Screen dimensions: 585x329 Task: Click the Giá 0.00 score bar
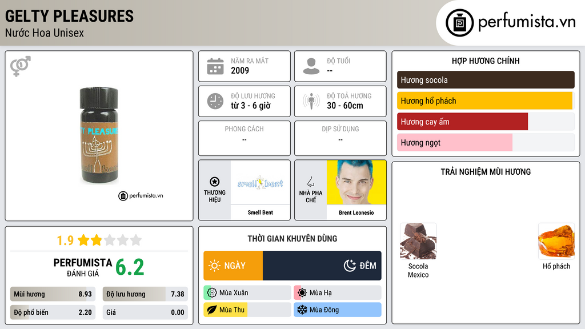tap(145, 312)
